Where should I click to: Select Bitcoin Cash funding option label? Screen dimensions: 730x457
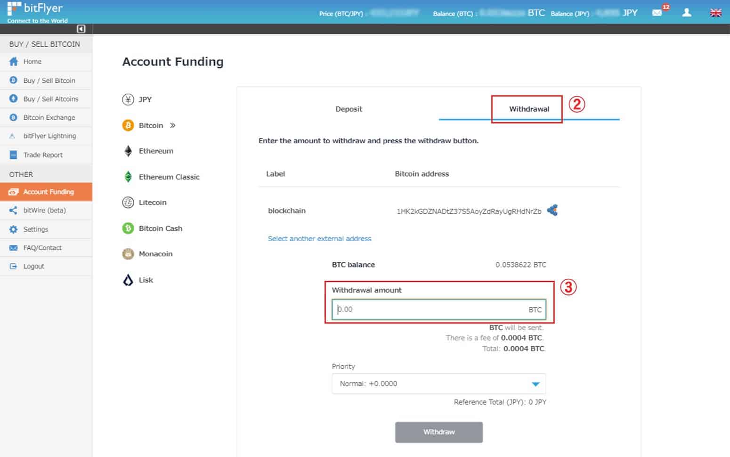click(161, 228)
